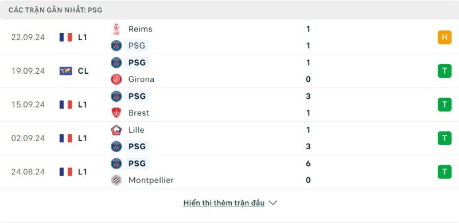This screenshot has height=223, width=459.
Task: Click the highlighted PSG name in Brest match
Action: pos(137,96)
